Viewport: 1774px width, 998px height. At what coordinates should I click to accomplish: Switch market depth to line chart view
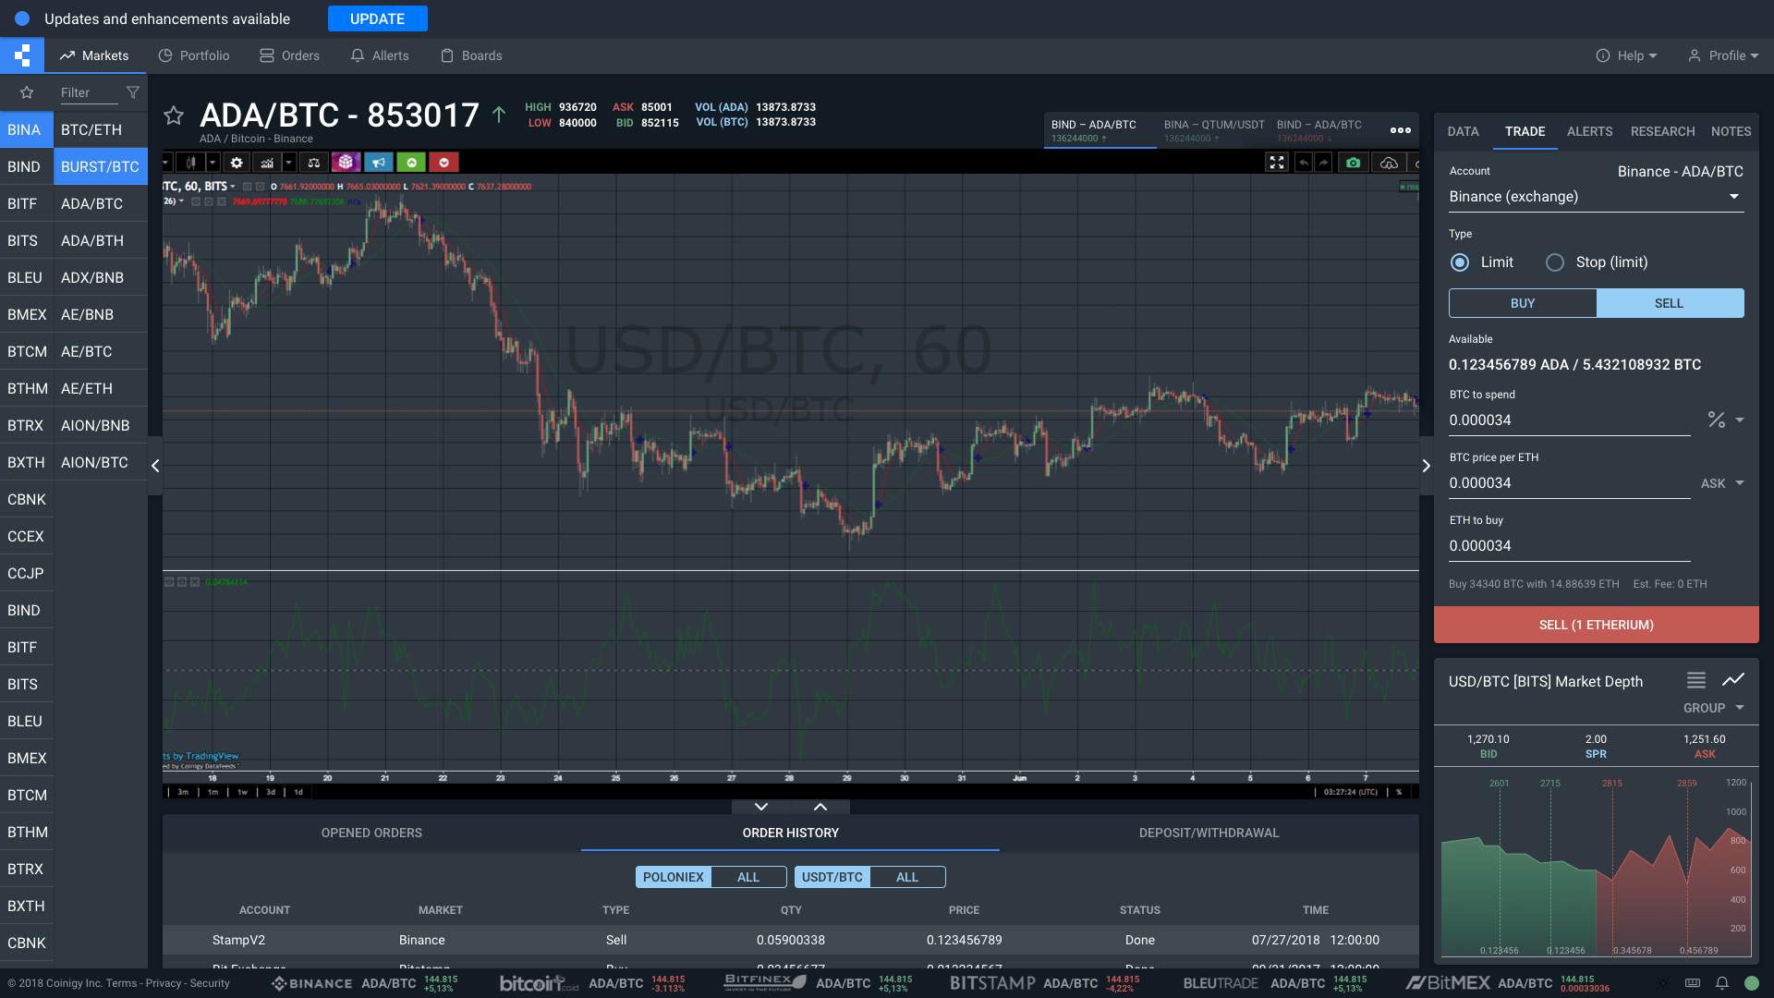(1732, 680)
